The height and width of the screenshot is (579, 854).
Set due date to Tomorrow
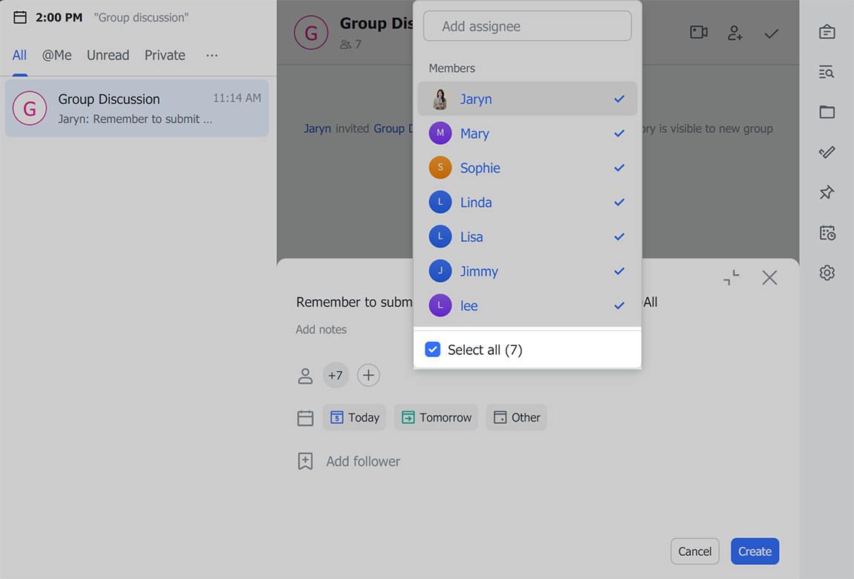click(x=436, y=417)
